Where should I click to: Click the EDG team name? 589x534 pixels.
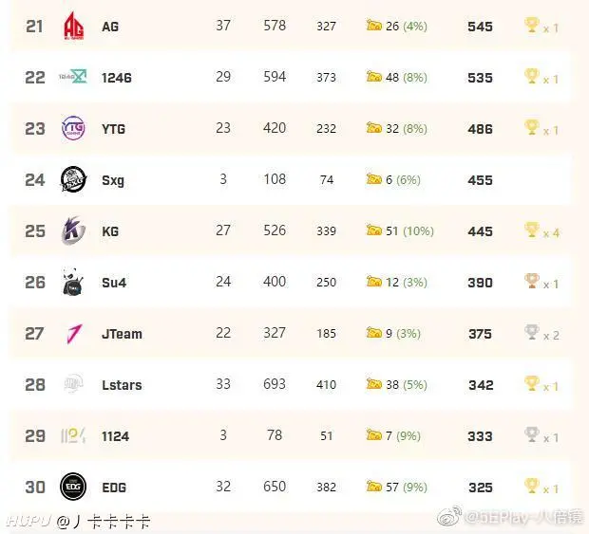114,488
